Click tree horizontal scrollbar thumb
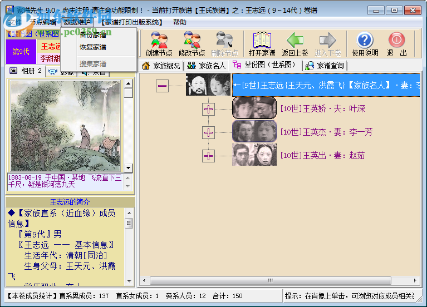427x307 pixels. (271, 280)
